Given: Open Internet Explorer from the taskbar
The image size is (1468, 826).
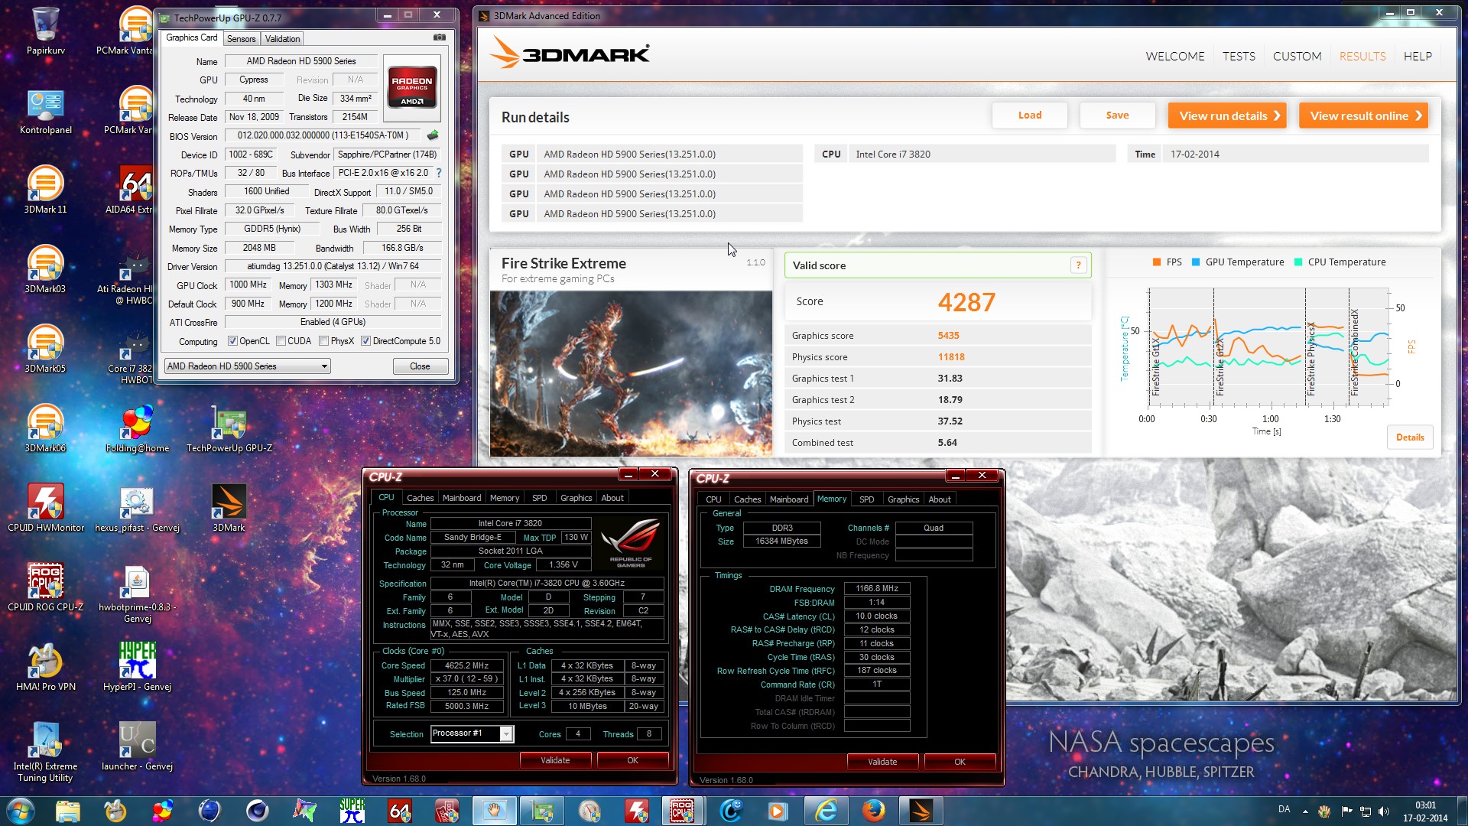Looking at the screenshot, I should coord(827,811).
